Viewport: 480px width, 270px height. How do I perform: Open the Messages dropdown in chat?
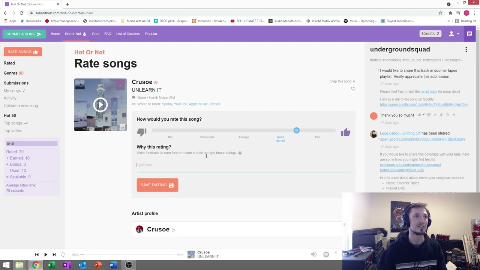(x=453, y=60)
